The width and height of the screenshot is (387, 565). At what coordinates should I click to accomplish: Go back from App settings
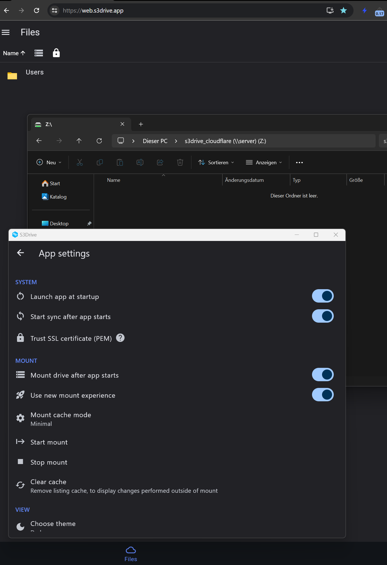(21, 253)
